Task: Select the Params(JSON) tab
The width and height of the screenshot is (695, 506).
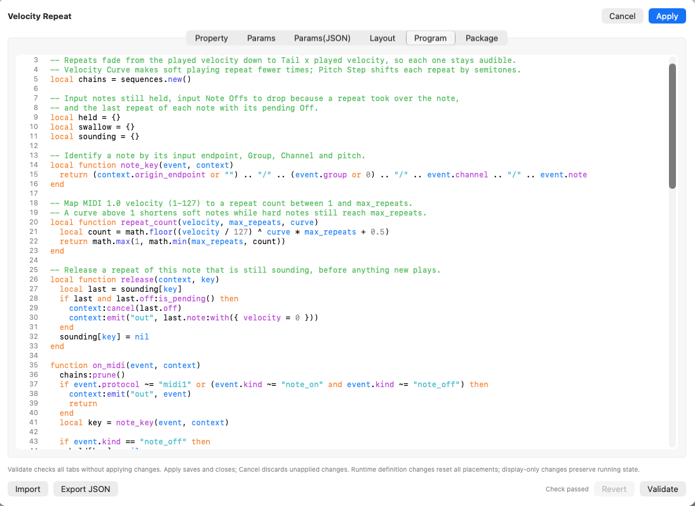Action: [322, 38]
